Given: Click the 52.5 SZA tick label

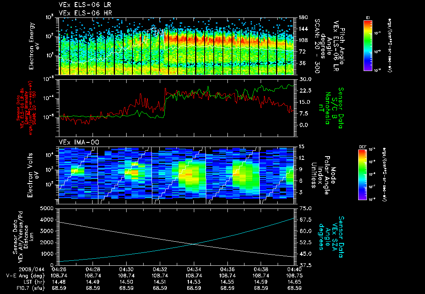Looking at the screenshot, I should click(x=305, y=243).
